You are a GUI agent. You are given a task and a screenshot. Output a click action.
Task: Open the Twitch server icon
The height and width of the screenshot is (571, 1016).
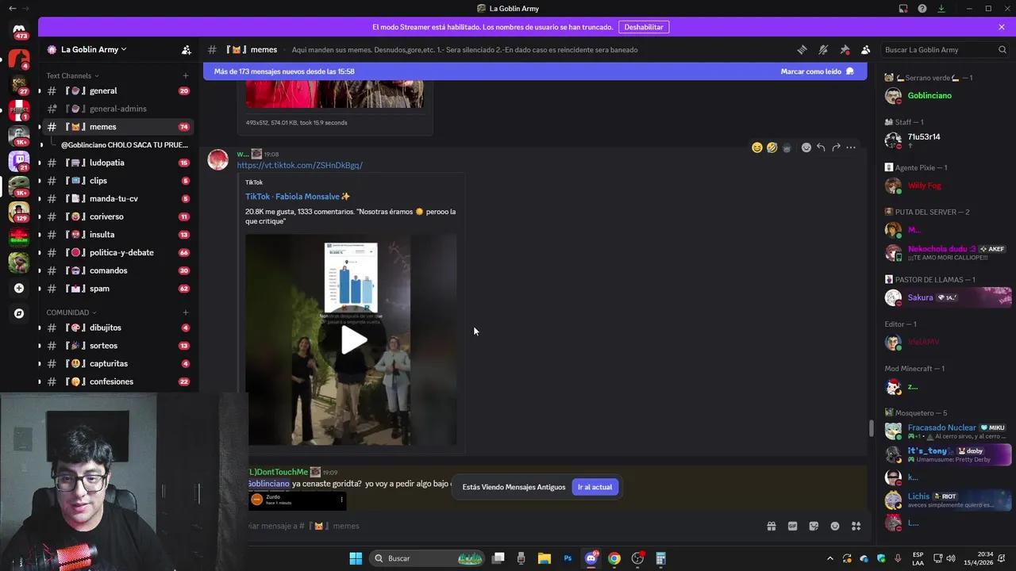point(19,161)
